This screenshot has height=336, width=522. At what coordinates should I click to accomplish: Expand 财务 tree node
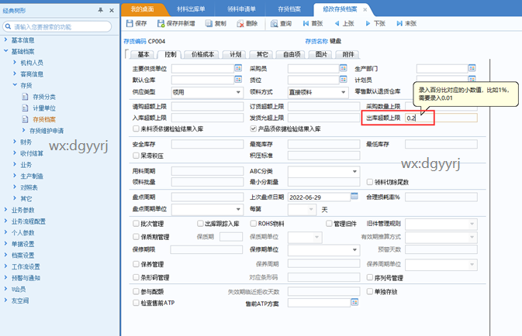tap(15, 142)
